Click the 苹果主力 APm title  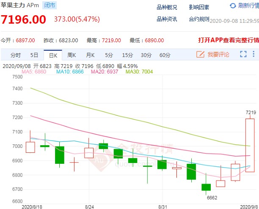(19, 5)
